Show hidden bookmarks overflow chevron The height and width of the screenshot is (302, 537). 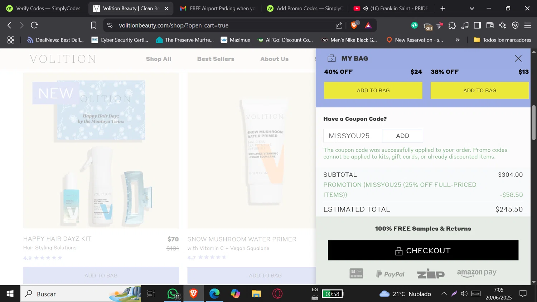[x=458, y=40]
